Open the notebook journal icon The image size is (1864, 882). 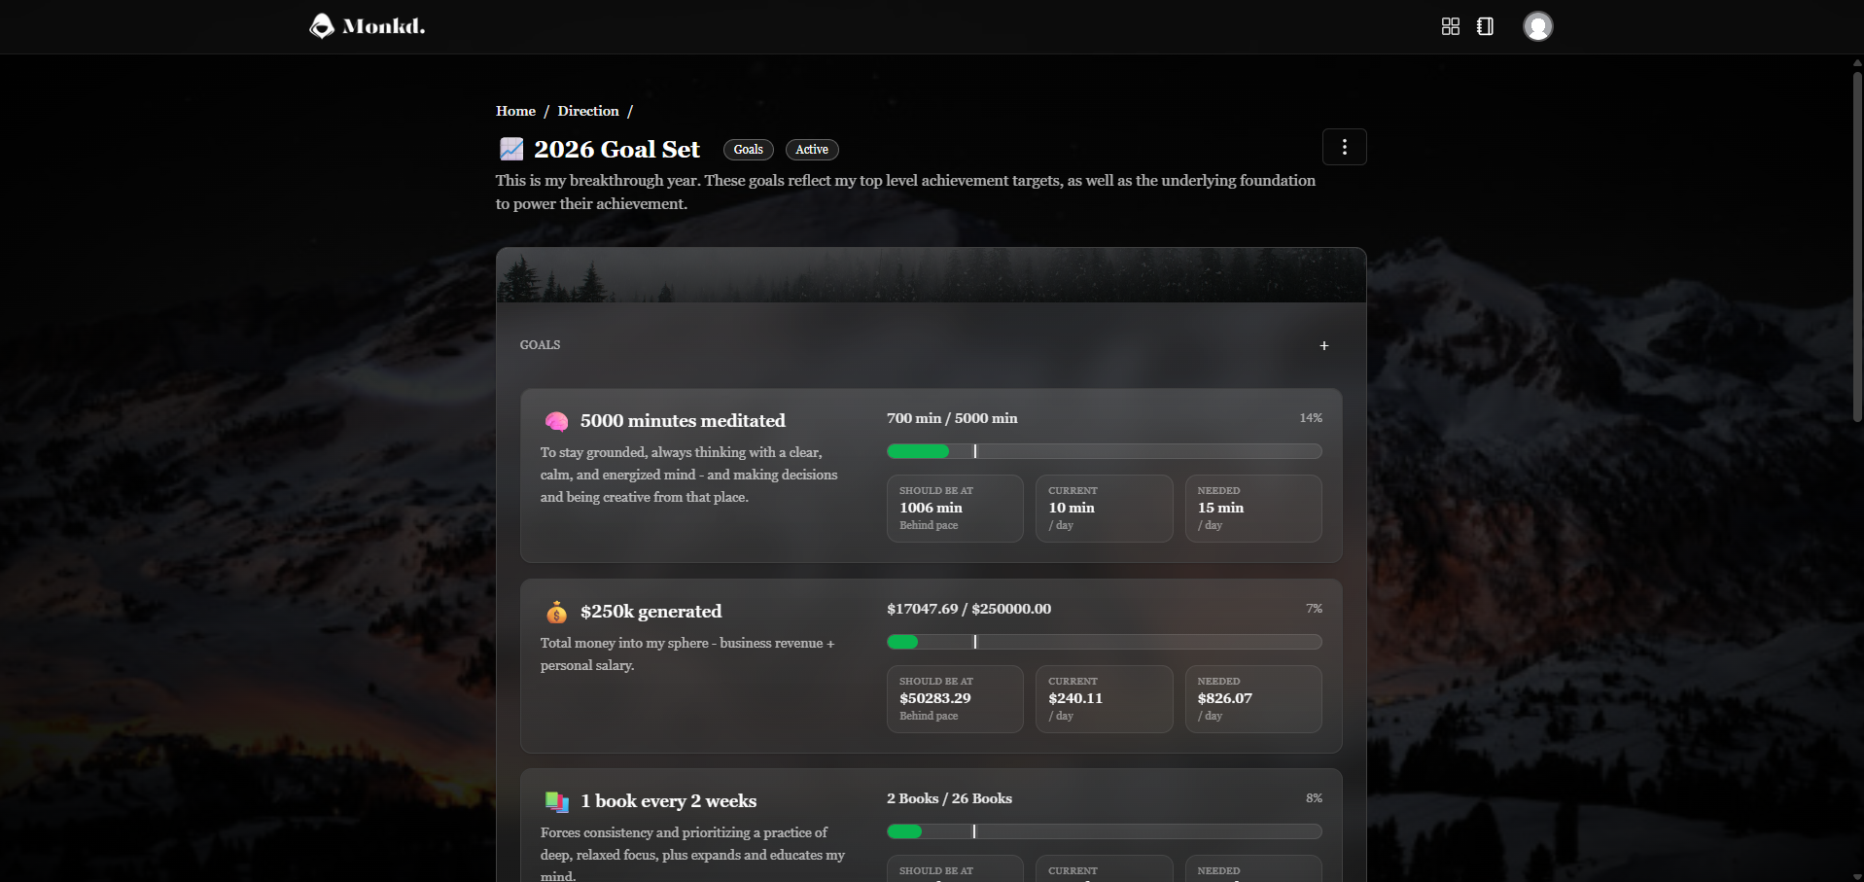[1485, 26]
